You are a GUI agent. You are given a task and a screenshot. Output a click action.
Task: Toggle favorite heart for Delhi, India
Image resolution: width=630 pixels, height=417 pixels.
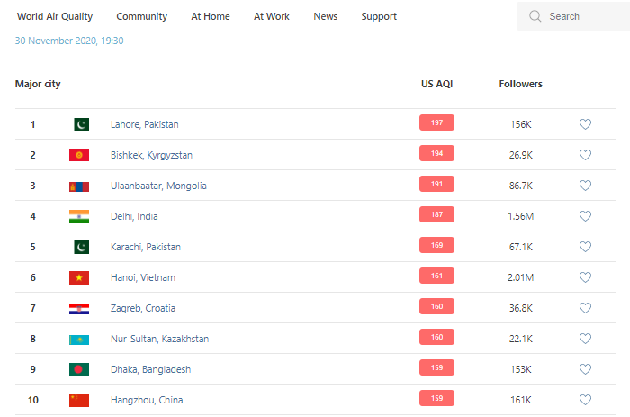585,216
